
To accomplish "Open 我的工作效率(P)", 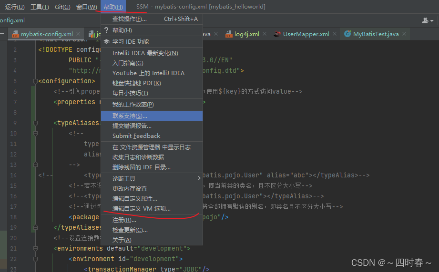I will tap(152, 105).
